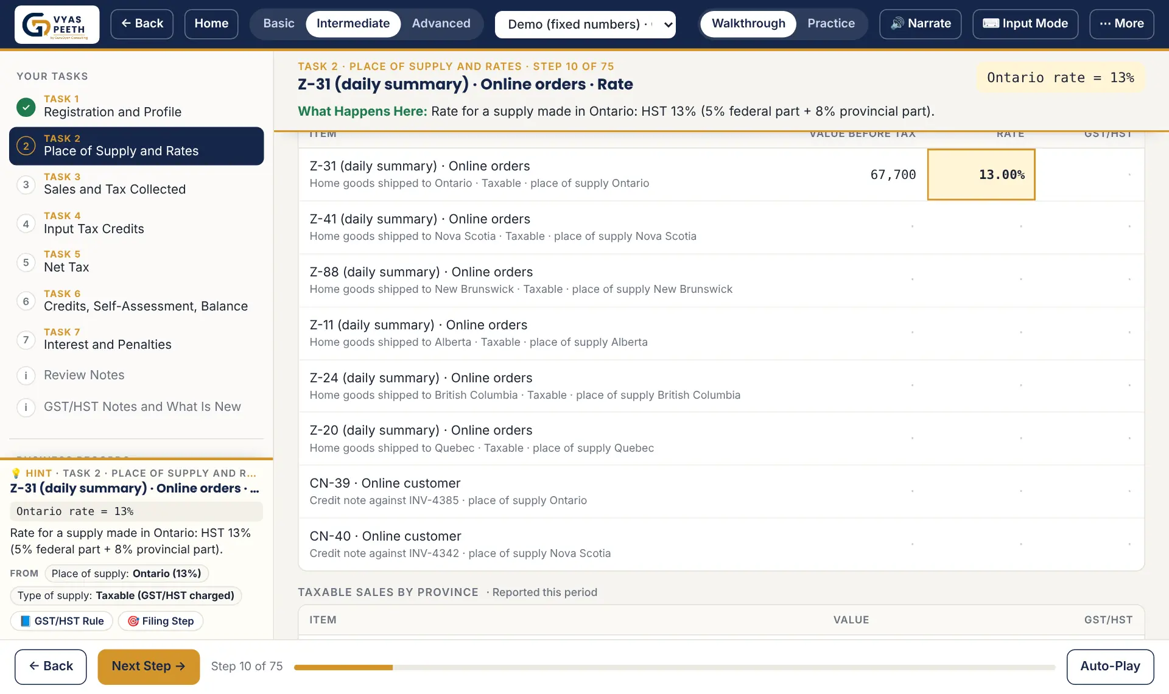The height and width of the screenshot is (694, 1169).
Task: Click the GST/HST Notes info icon
Action: (x=26, y=407)
